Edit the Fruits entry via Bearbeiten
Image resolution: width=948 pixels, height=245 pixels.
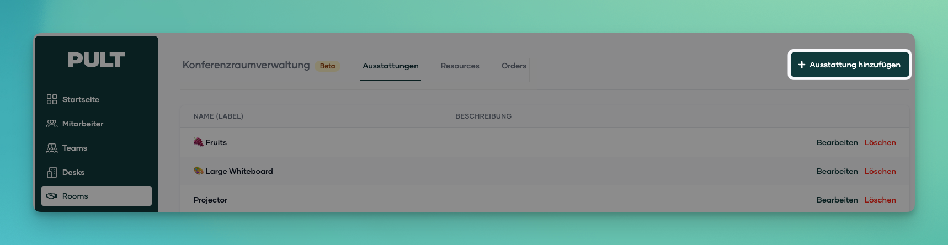837,142
